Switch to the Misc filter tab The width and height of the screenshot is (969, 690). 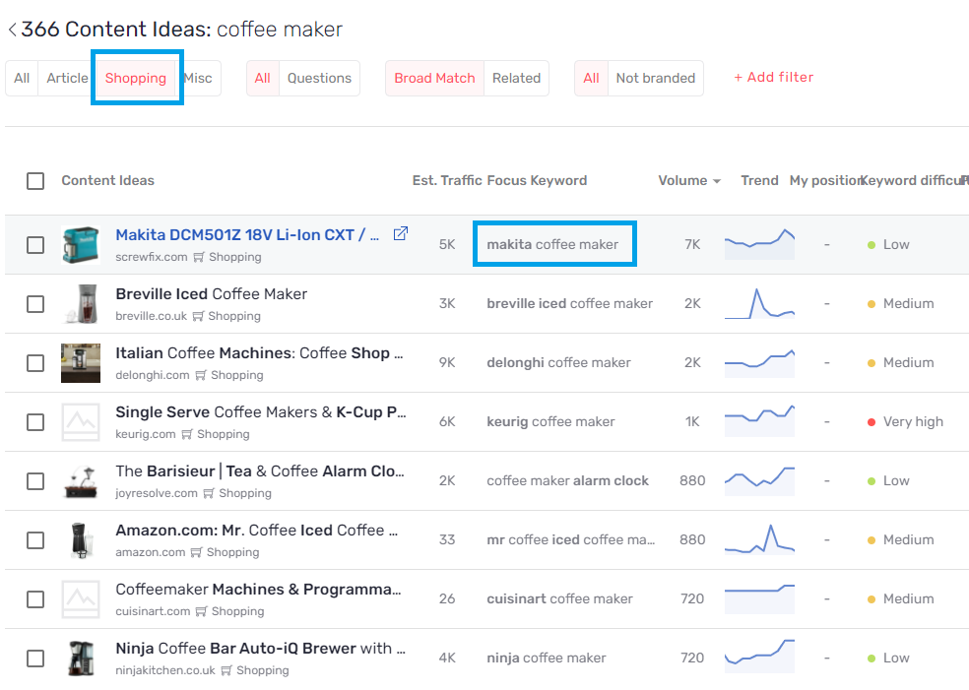(198, 78)
